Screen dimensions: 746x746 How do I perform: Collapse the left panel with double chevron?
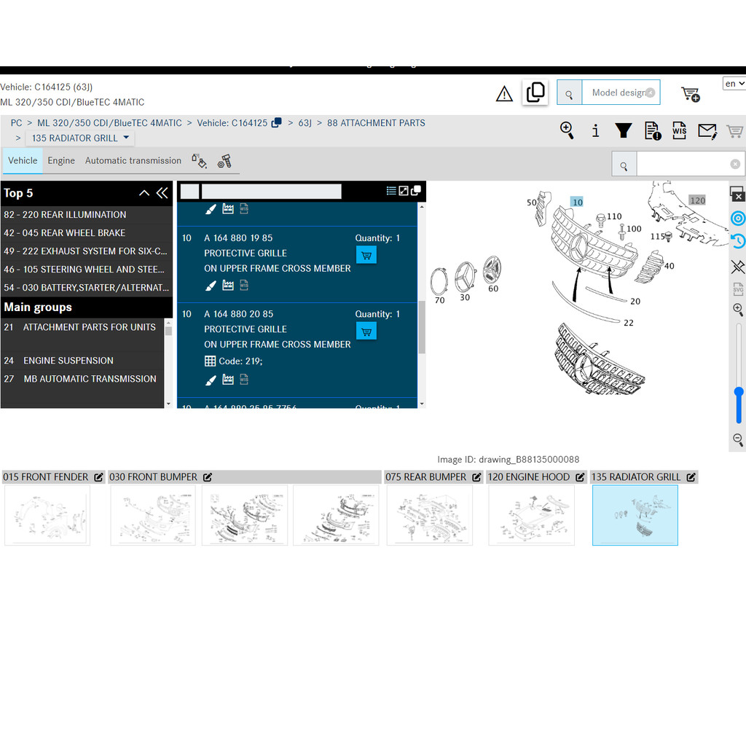pyautogui.click(x=162, y=192)
